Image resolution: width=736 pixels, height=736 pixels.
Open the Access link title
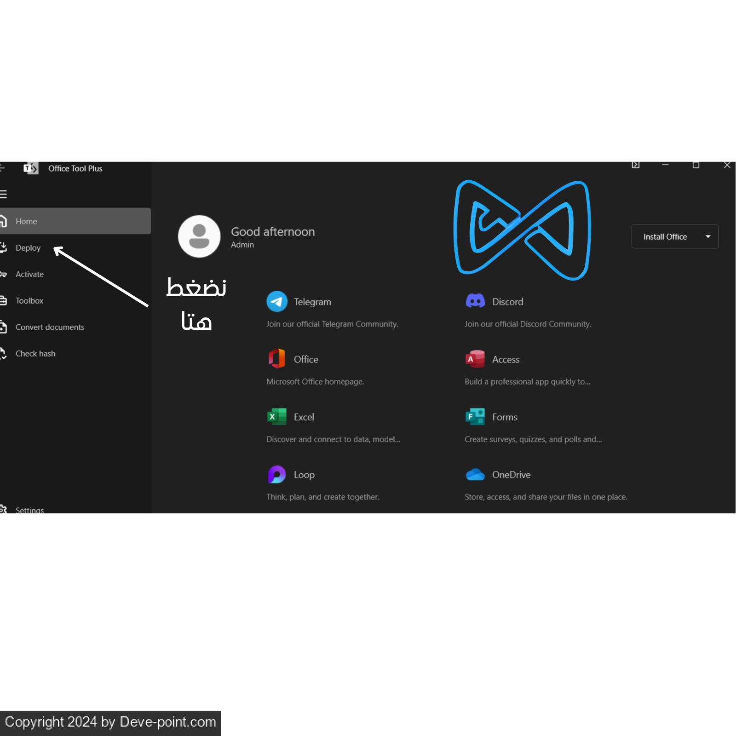click(506, 360)
